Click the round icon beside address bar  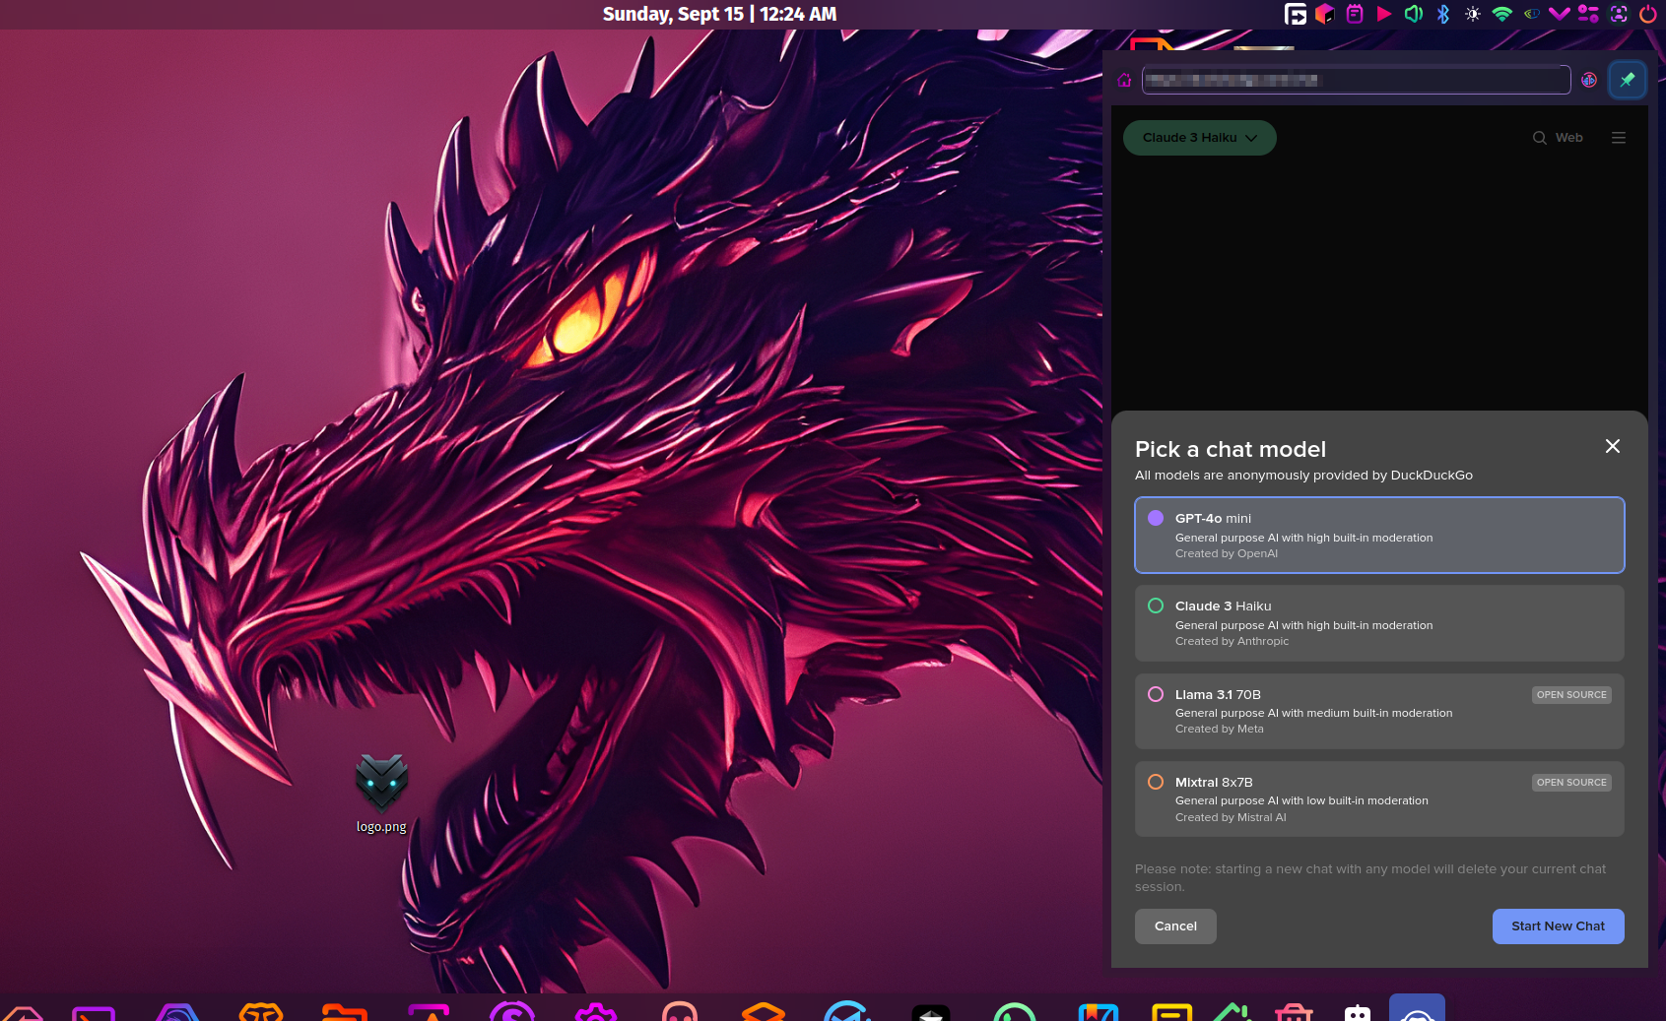[1589, 80]
